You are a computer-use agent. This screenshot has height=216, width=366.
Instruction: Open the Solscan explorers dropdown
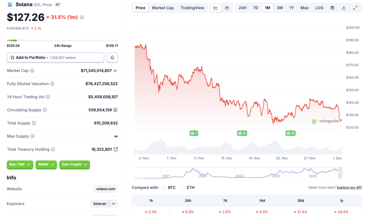pyautogui.click(x=104, y=204)
